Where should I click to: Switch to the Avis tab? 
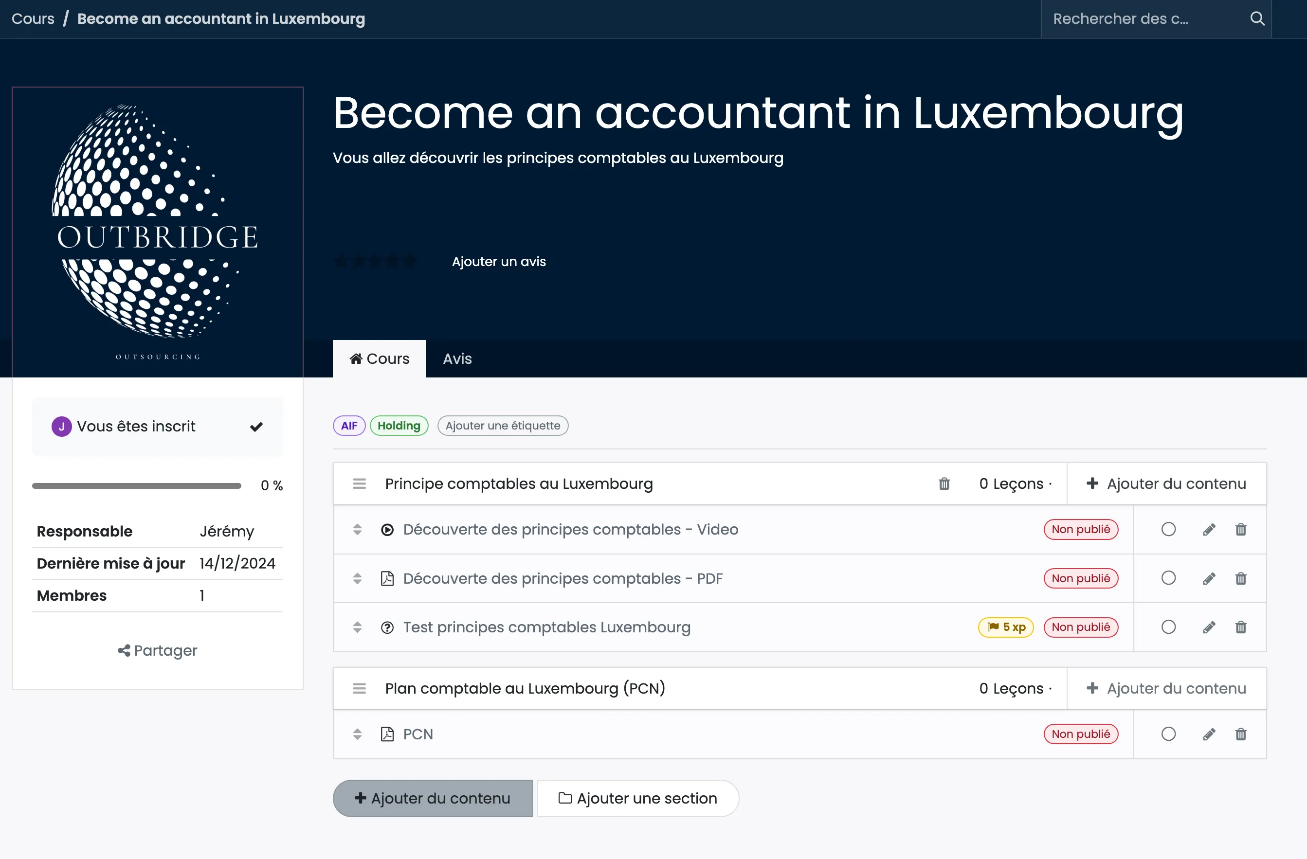click(x=457, y=358)
